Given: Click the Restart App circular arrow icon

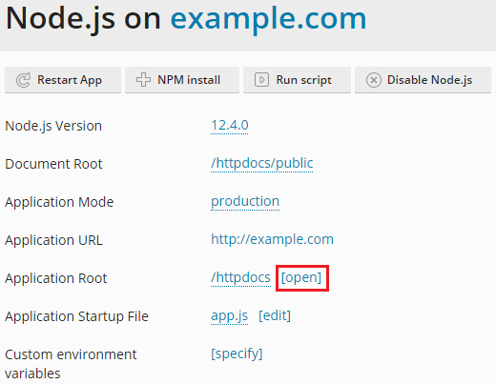Looking at the screenshot, I should [x=23, y=80].
